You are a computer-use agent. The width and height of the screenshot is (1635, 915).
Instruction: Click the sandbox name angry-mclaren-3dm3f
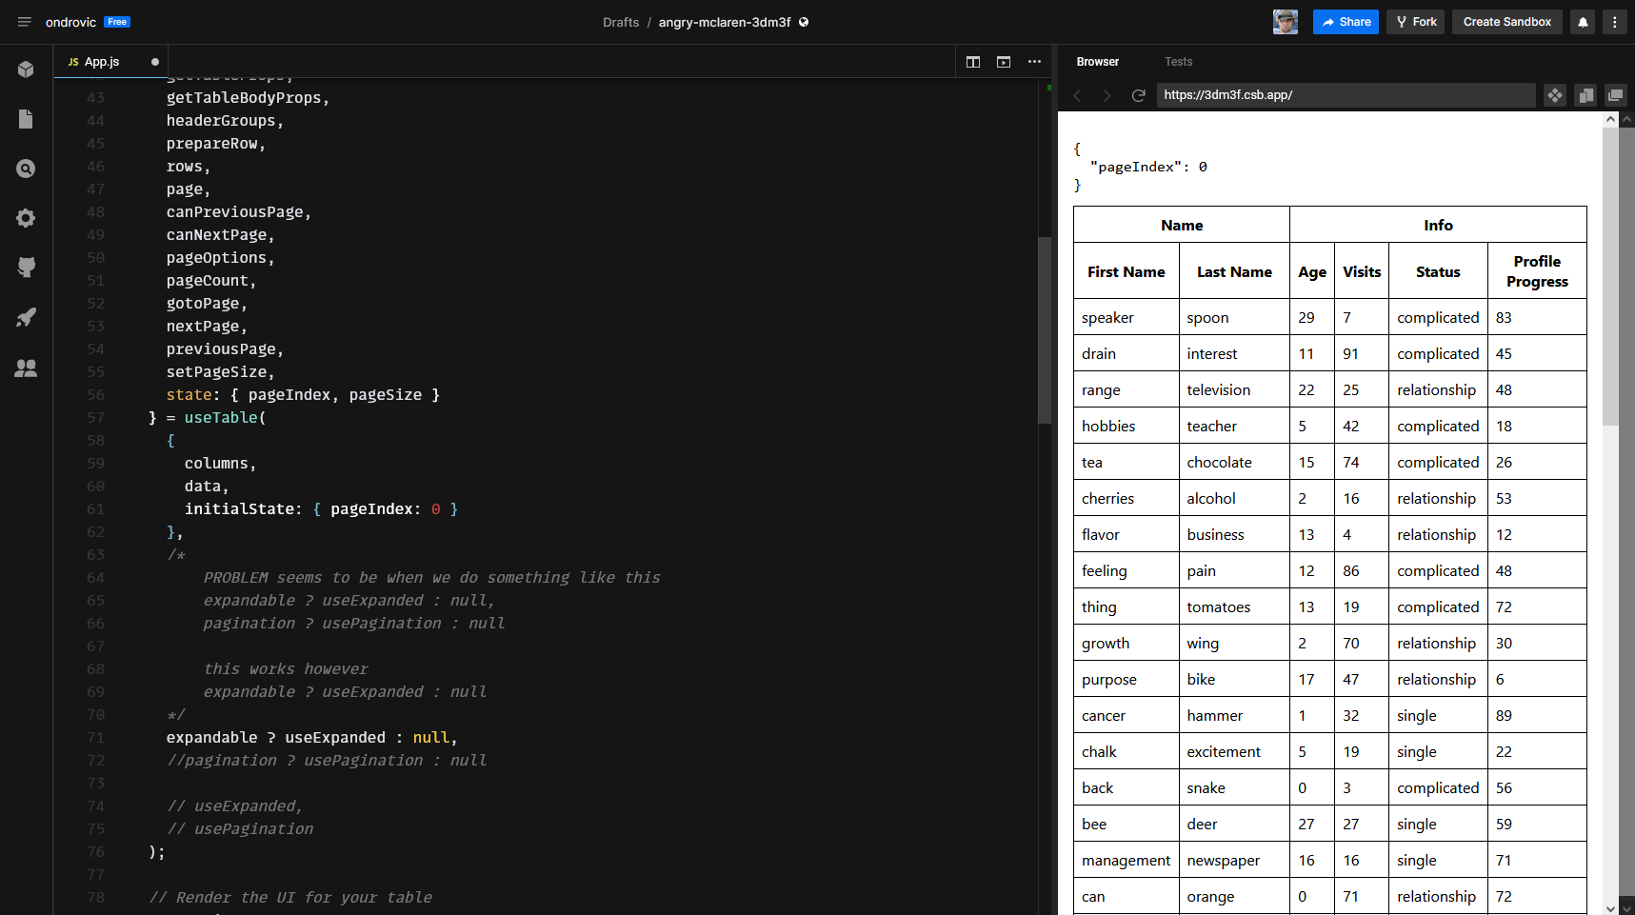725,22
